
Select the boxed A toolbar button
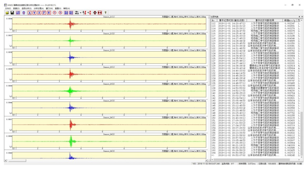[30, 12]
